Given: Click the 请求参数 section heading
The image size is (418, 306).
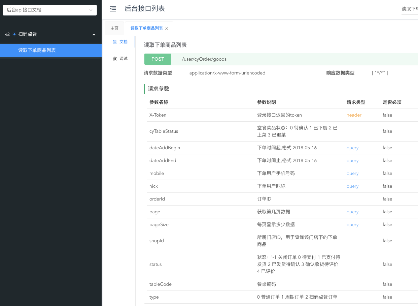Looking at the screenshot, I should coord(159,89).
